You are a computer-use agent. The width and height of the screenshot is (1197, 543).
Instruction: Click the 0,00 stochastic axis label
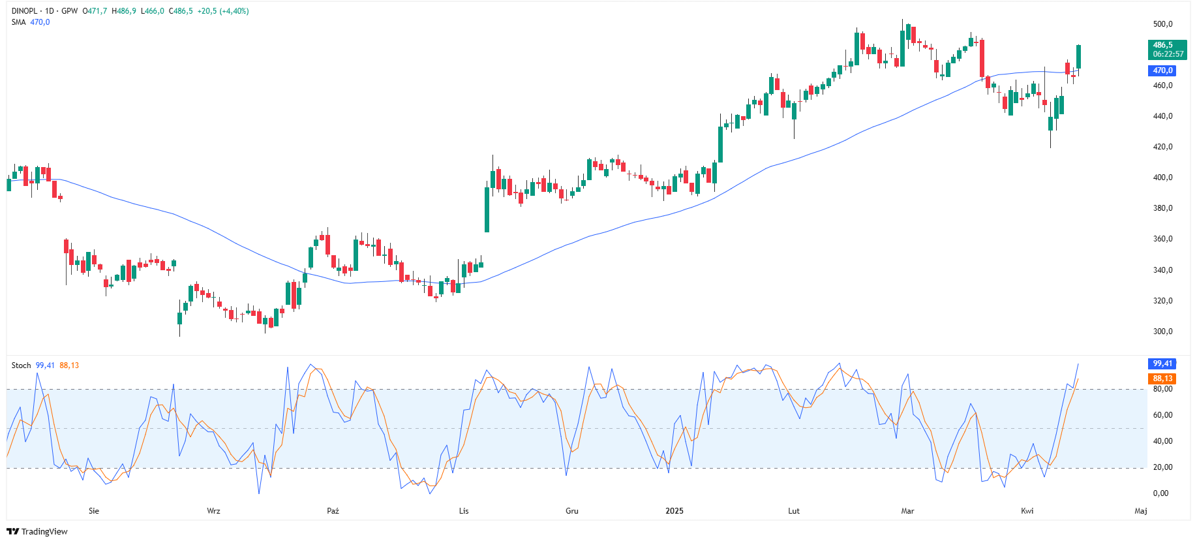point(1160,493)
